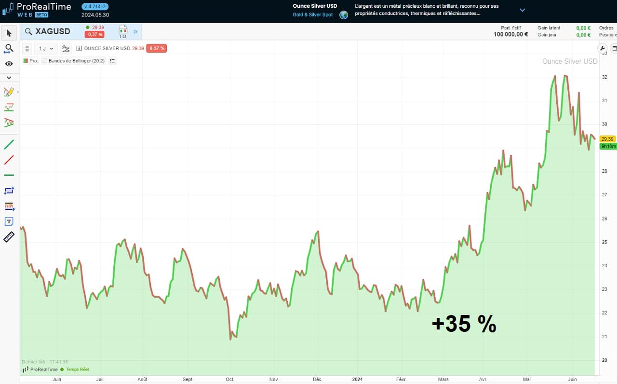Enable the Bandes de Bollinger checkbox

[45, 61]
